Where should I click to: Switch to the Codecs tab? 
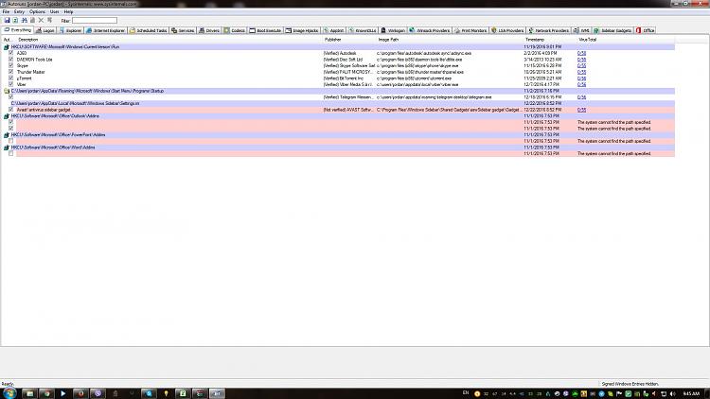tap(235, 30)
